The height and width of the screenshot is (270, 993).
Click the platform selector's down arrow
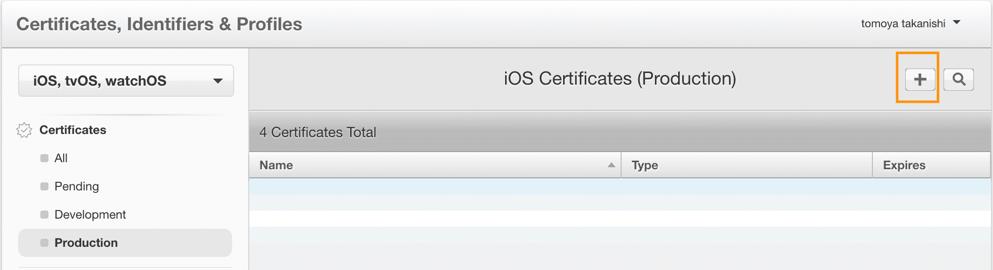coord(218,81)
